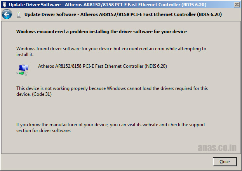The image size is (242, 171).
Task: Click the device icon beside wizard heading
Action: 19,15
